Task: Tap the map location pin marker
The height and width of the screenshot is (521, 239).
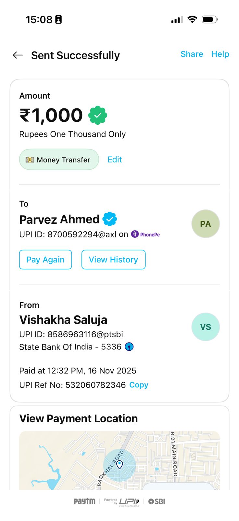Action: coord(120,464)
